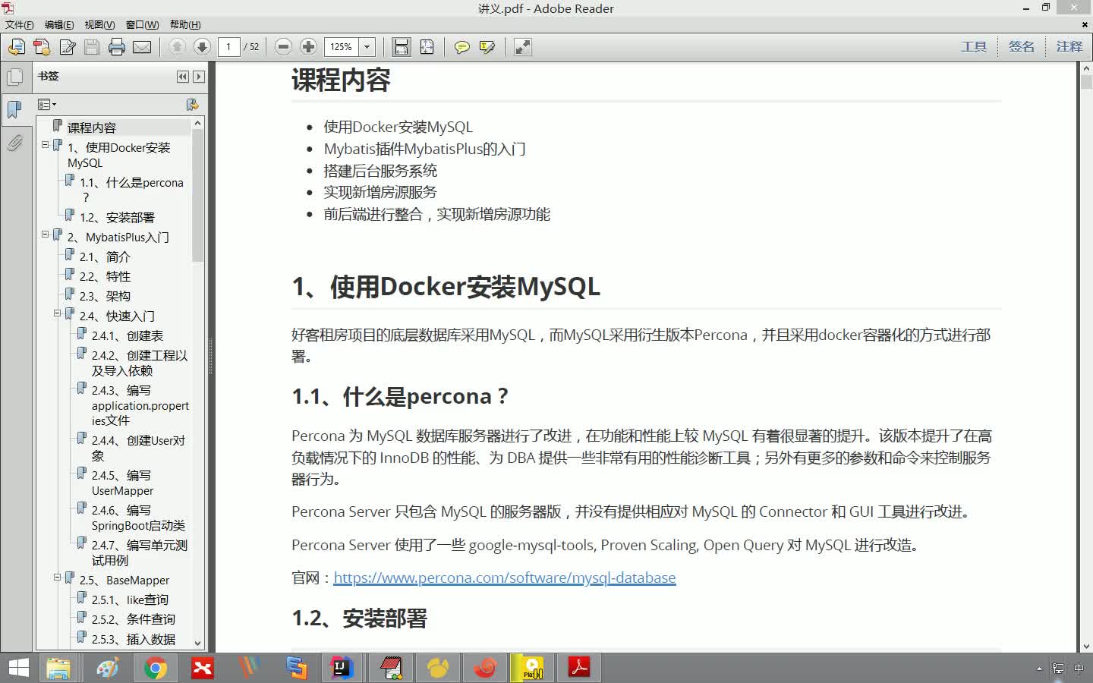Viewport: 1093px width, 683px height.
Task: Open the 注释 pane
Action: (x=1069, y=47)
